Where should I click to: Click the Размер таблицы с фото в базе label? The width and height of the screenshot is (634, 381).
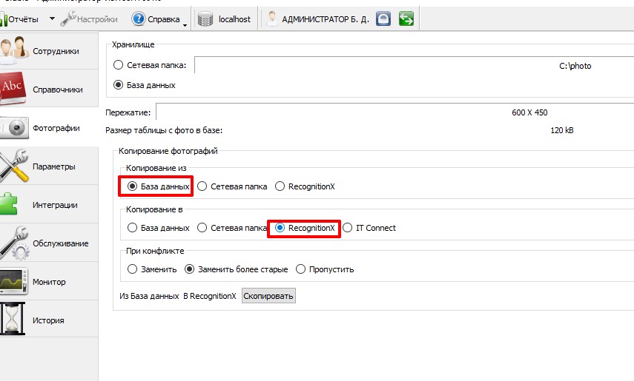point(164,130)
